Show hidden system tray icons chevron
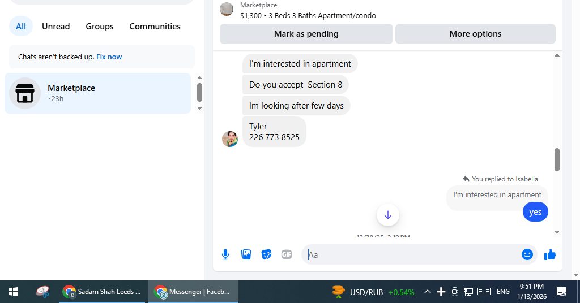Image resolution: width=580 pixels, height=303 pixels. [427, 292]
